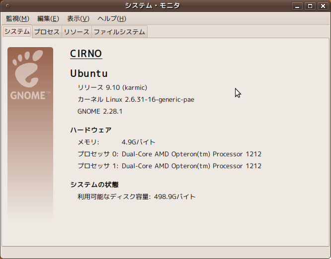Open the 編集(E) menu
Image resolution: width=331 pixels, height=259 pixels.
[x=48, y=18]
